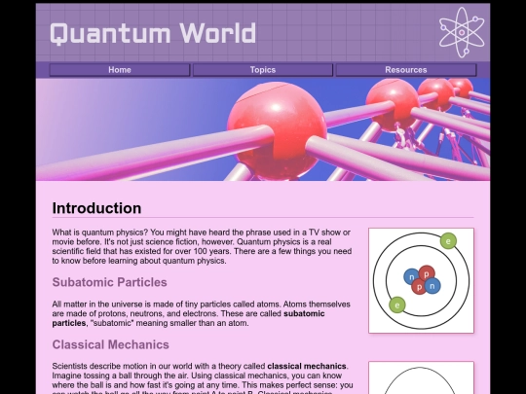Click the paragraph starting 'All matter in the universe'
Image resolution: width=526 pixels, height=394 pixels.
click(x=202, y=313)
